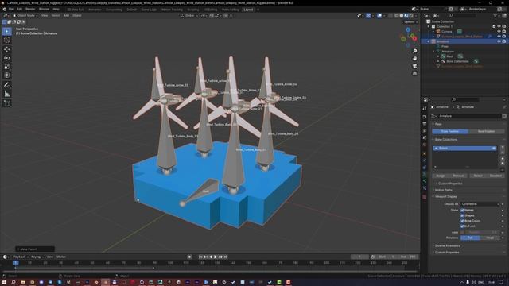Viewport: 509px width, 286px height.
Task: Open the Scene properties tab icon
Action: coord(425,137)
